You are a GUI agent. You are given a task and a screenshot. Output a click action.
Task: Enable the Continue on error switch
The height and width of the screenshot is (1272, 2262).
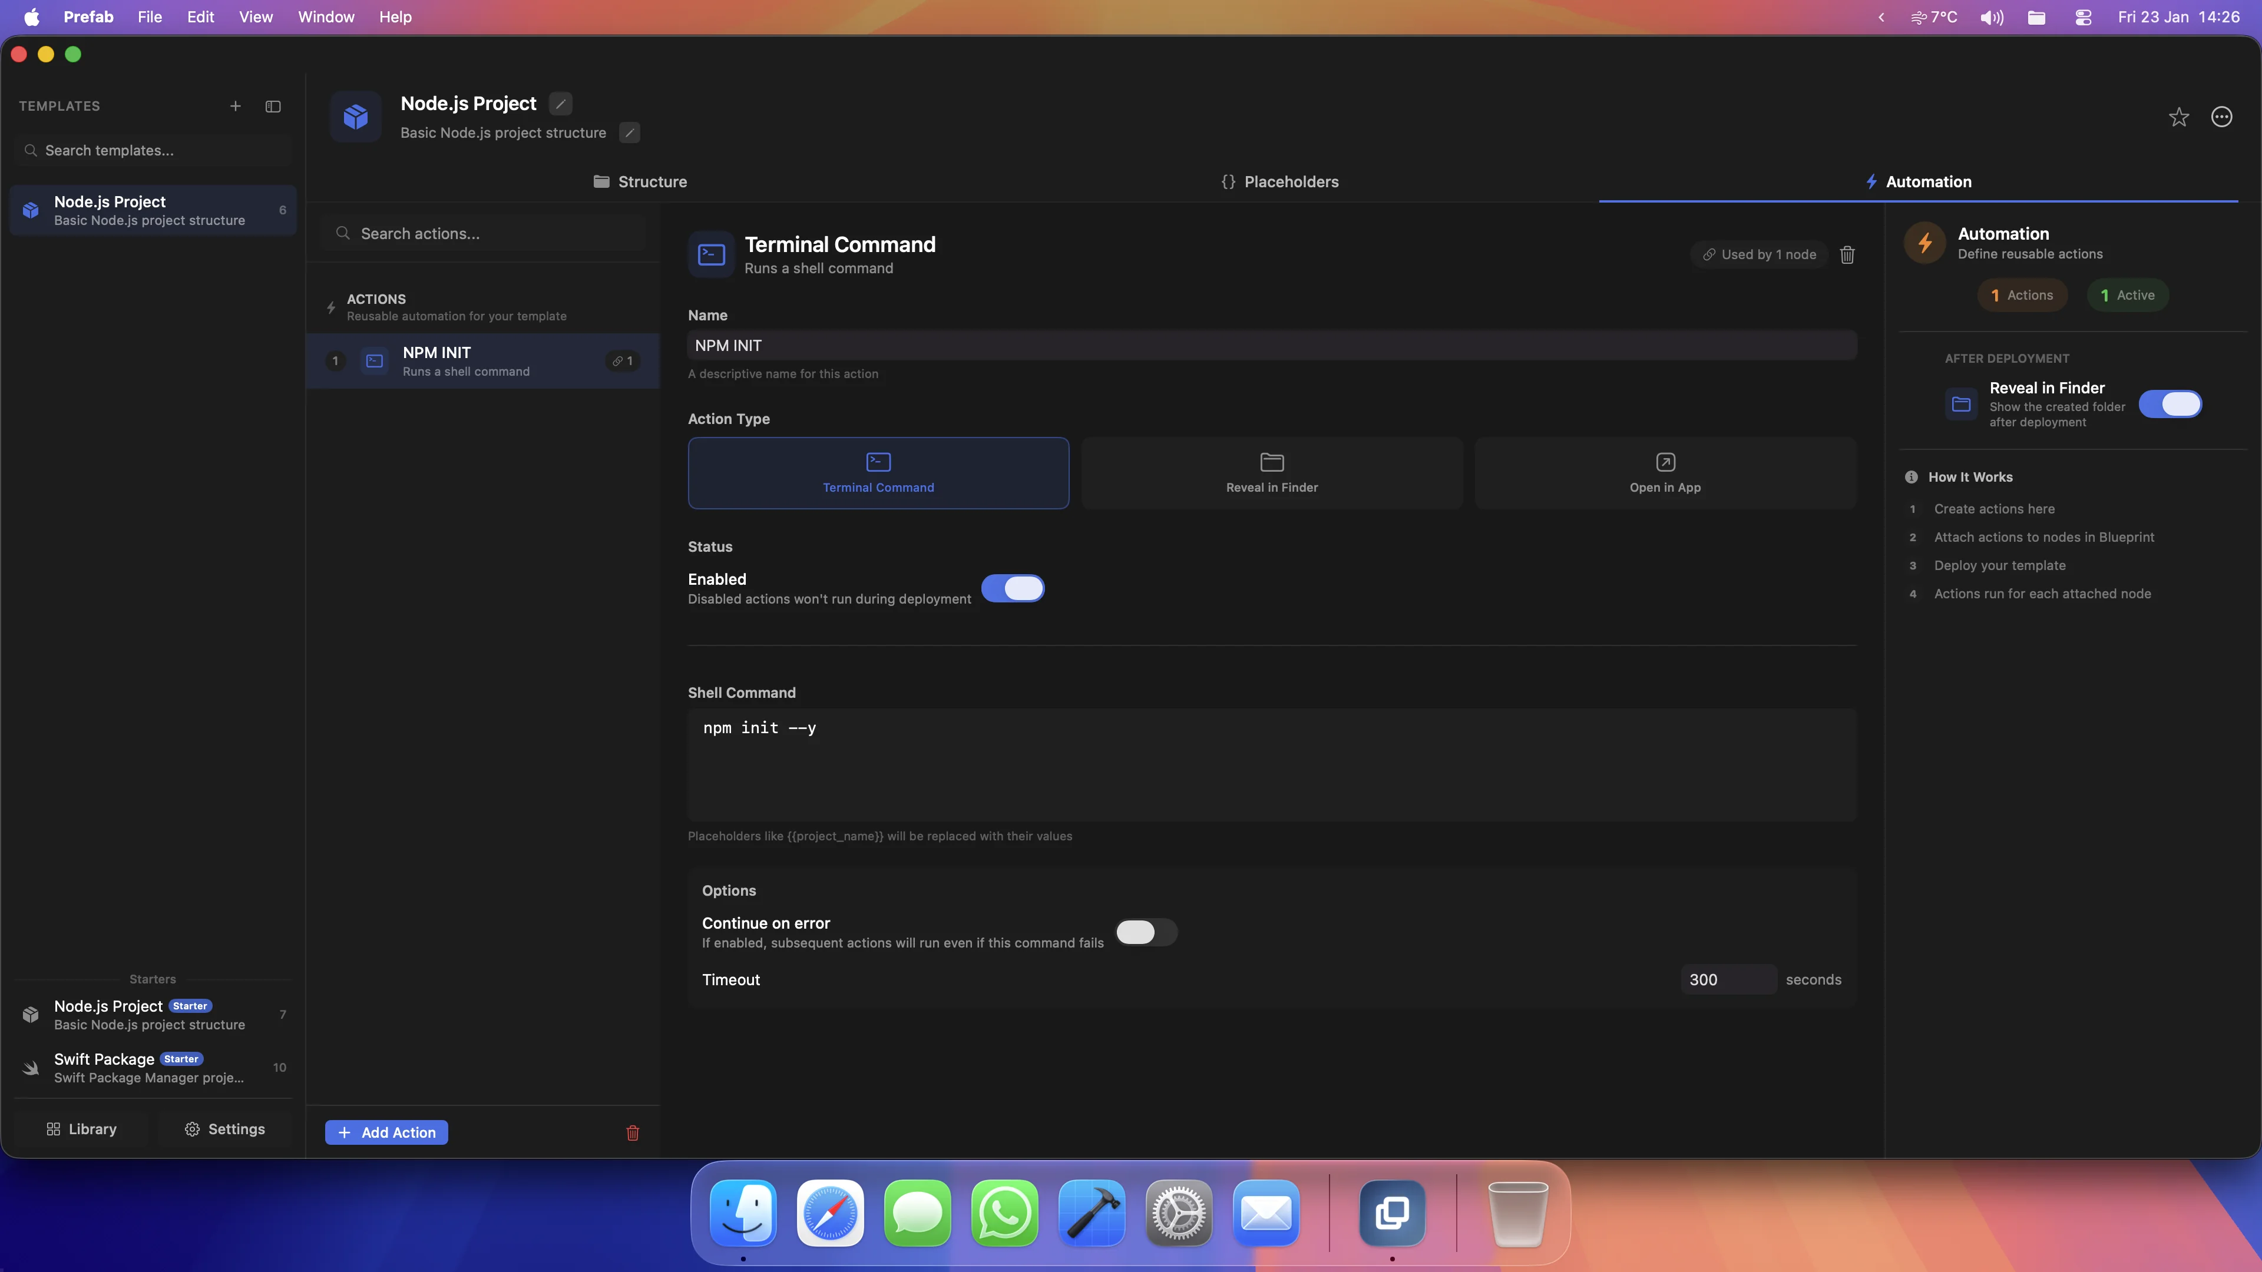[1145, 932]
